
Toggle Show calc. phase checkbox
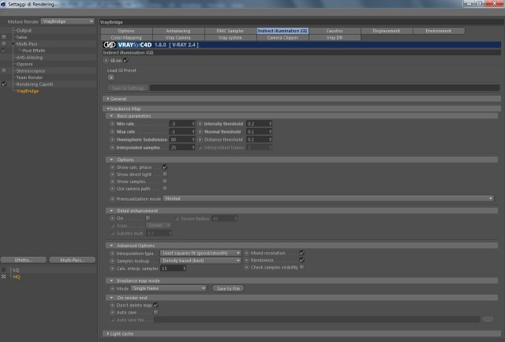click(x=165, y=167)
